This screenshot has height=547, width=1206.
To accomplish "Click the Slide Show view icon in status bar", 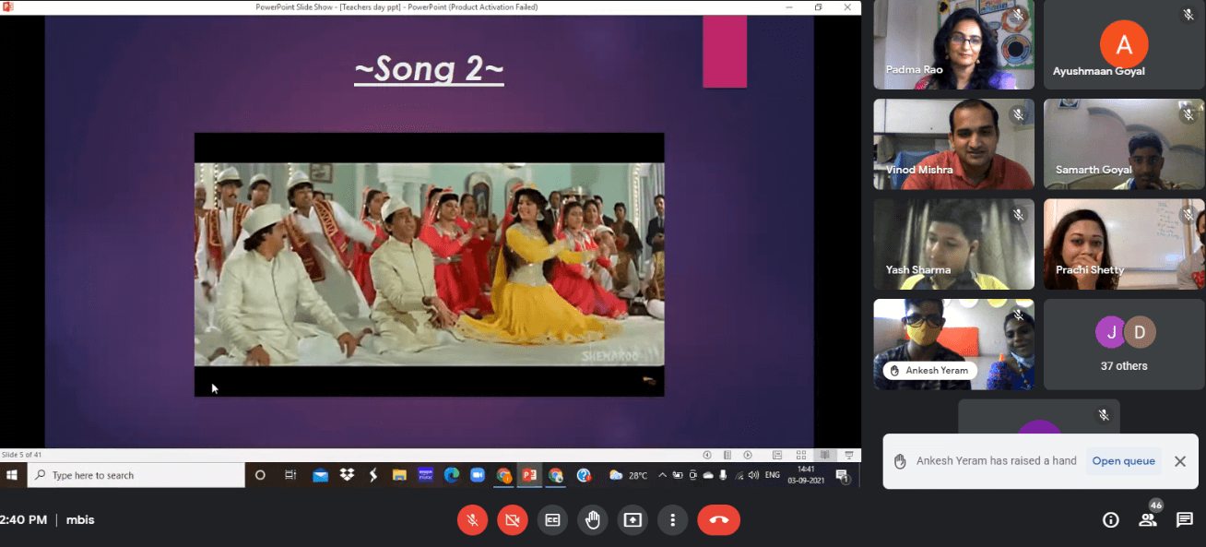I will pos(849,455).
